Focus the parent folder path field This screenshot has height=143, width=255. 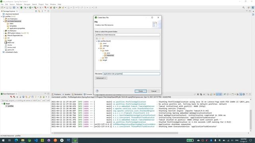point(127,35)
